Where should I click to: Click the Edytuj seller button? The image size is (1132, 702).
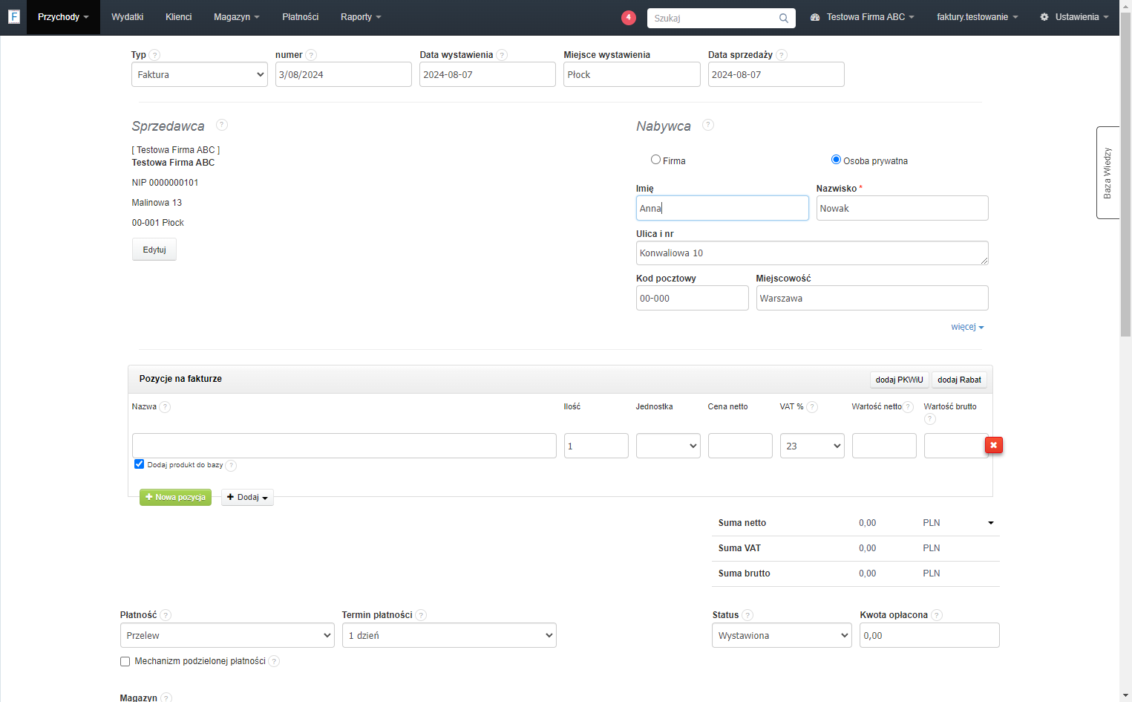click(154, 250)
